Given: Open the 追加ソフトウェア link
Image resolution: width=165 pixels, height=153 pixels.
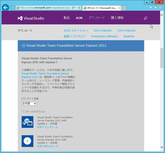Looking at the screenshot, I should coord(75,36).
